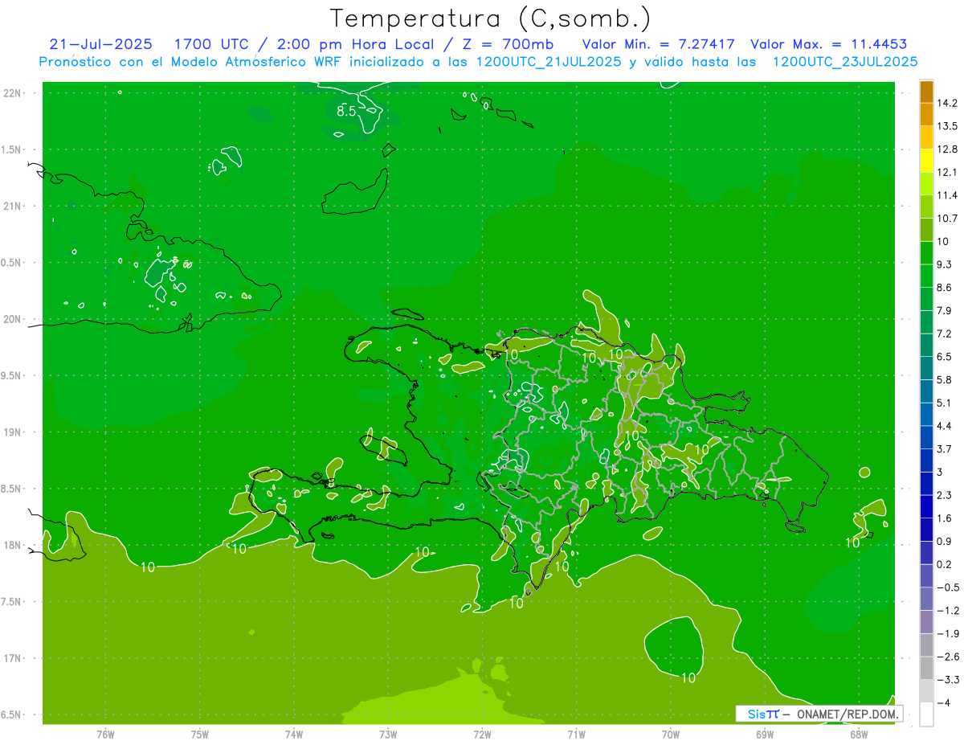Click the "8.5" contour label on the map
964x745 pixels.
[x=346, y=112]
